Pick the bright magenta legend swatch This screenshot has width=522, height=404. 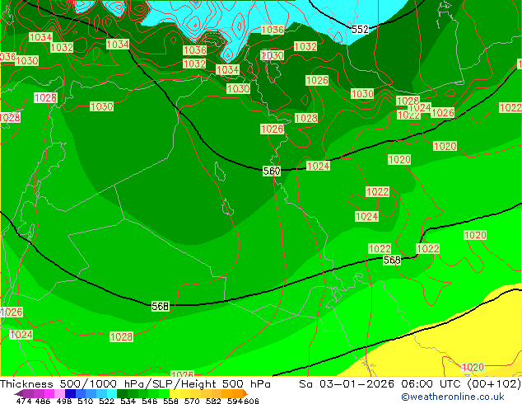tap(49, 393)
